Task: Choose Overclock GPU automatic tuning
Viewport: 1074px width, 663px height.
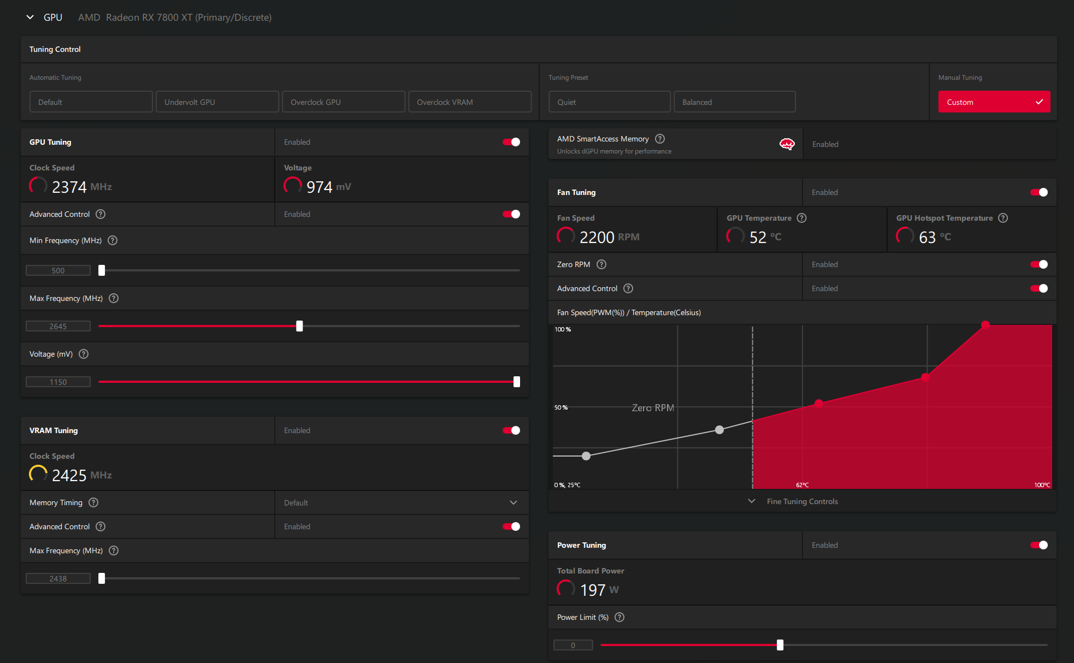Action: pos(344,102)
